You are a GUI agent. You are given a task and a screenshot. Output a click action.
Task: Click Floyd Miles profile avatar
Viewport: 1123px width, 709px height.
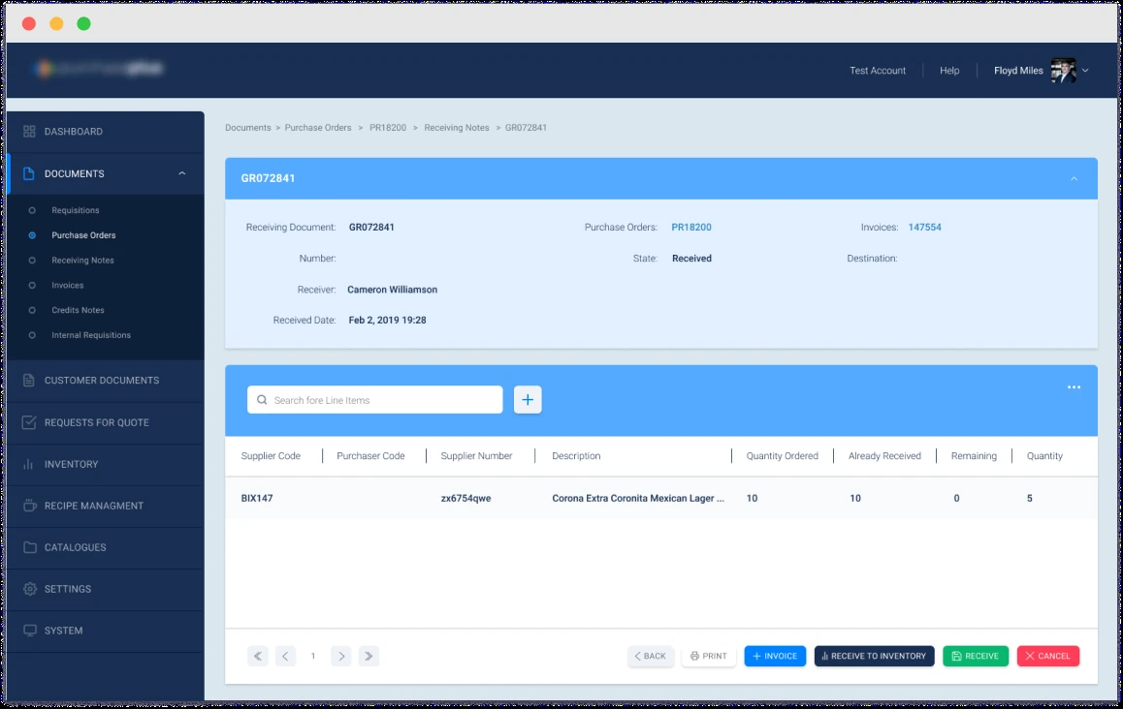[1063, 70]
